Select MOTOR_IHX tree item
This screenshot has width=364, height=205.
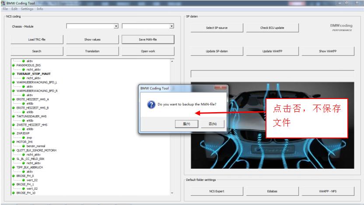point(24,142)
